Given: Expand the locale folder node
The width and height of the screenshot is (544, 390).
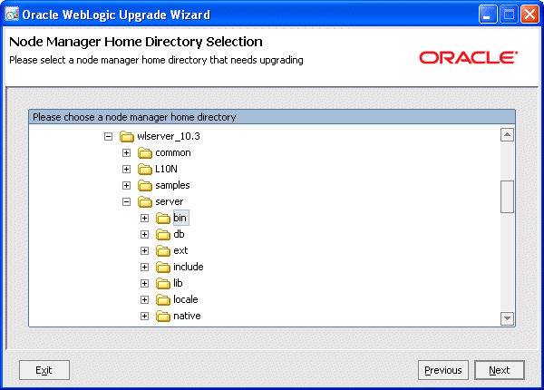Looking at the screenshot, I should (x=144, y=299).
